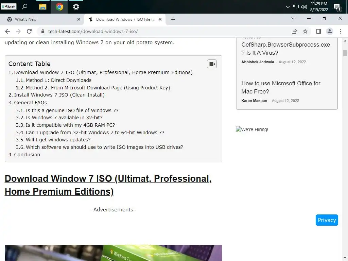
Task: Open network status tray icon
Action: tap(296, 7)
